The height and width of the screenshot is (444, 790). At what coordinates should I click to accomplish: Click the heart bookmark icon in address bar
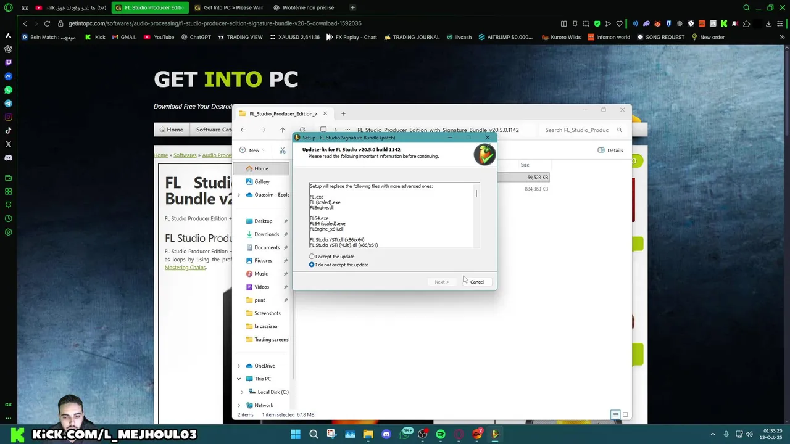click(x=619, y=23)
